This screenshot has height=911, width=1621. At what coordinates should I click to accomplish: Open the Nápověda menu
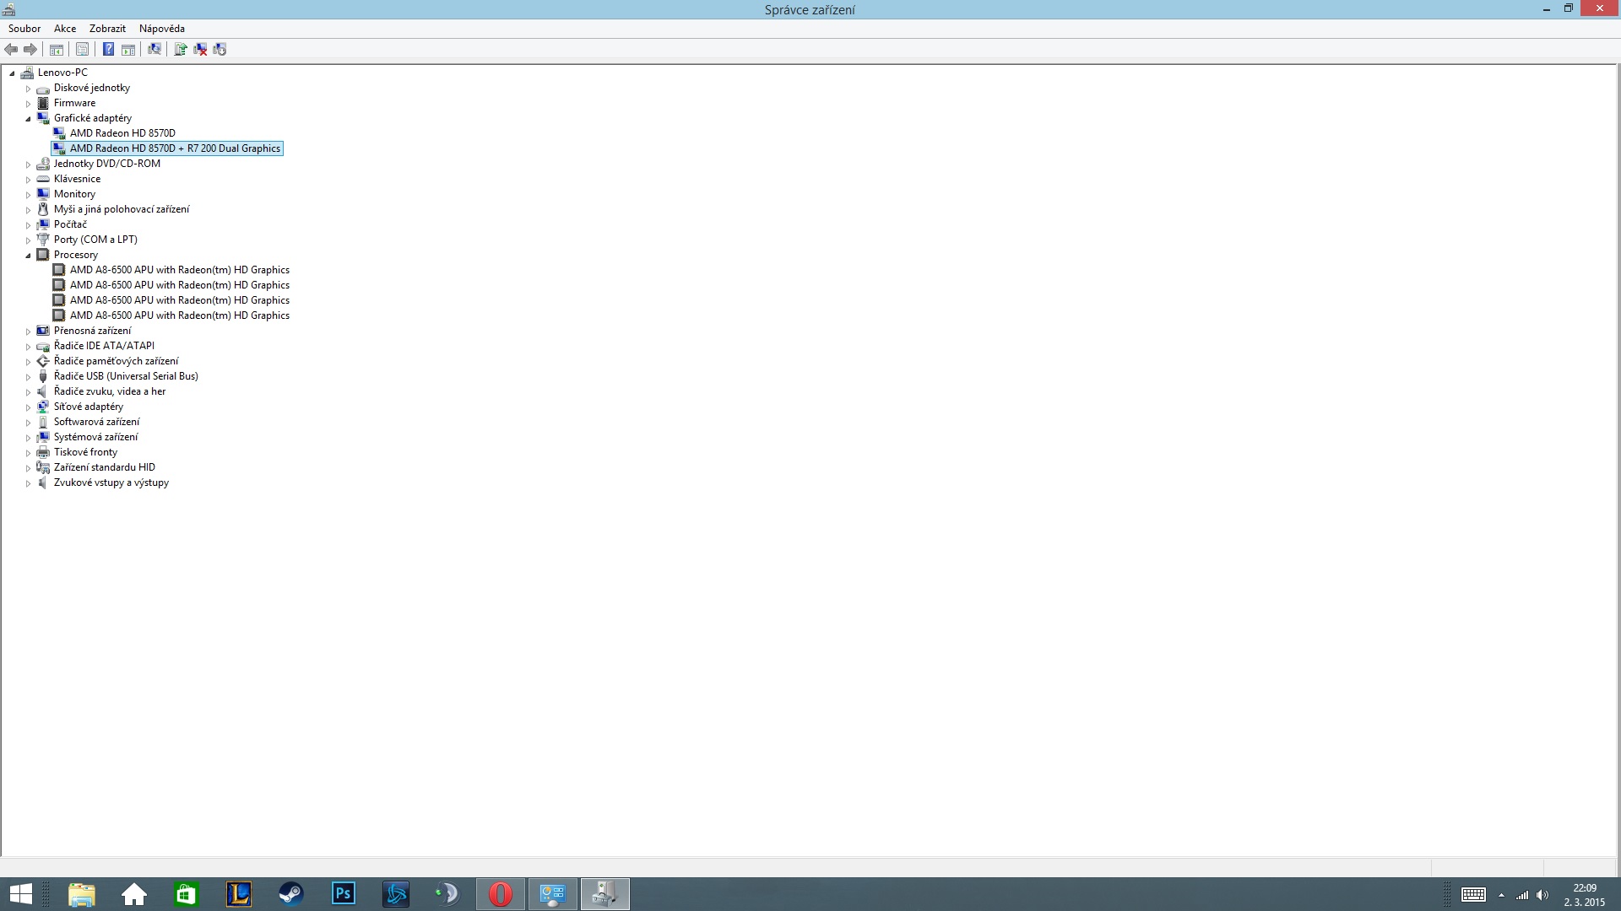pyautogui.click(x=161, y=29)
